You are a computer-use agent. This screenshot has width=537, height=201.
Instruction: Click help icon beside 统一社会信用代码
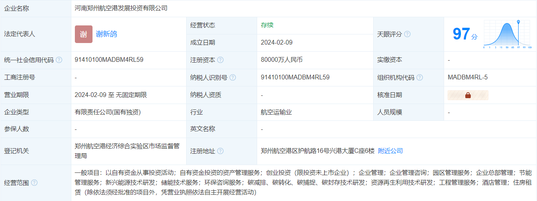pos(59,60)
